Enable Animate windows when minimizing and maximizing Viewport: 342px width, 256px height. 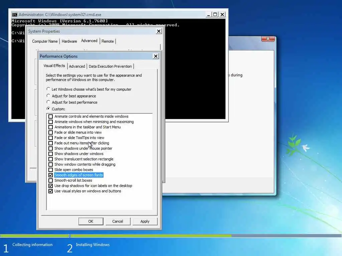[x=51, y=122]
